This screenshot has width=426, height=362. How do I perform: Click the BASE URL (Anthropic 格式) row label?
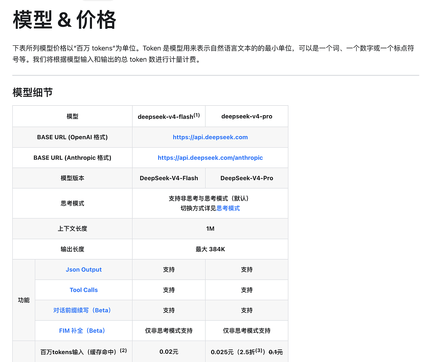click(72, 158)
